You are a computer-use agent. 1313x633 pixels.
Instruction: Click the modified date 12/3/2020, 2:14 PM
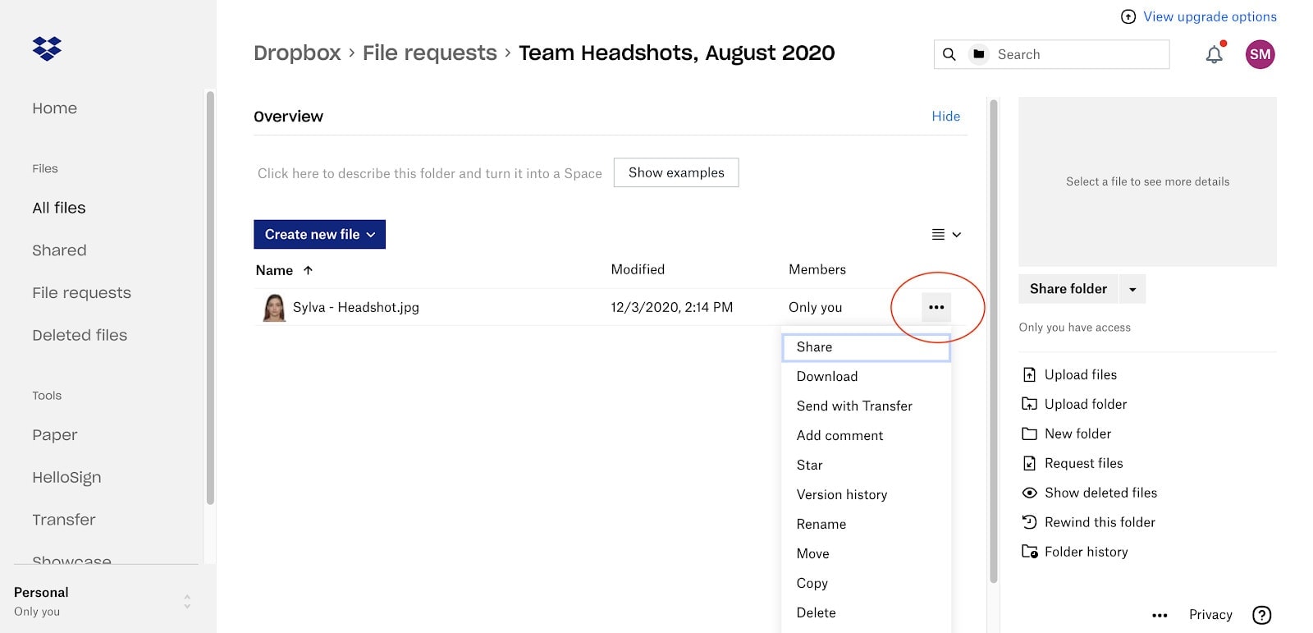coord(672,307)
